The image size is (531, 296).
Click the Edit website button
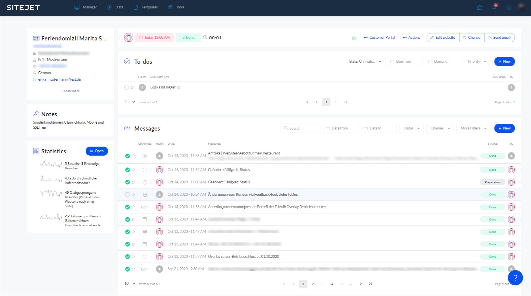click(x=443, y=38)
